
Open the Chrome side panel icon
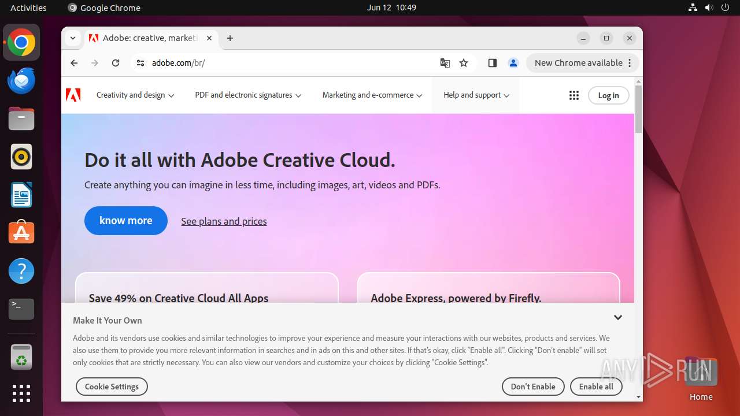(493, 63)
